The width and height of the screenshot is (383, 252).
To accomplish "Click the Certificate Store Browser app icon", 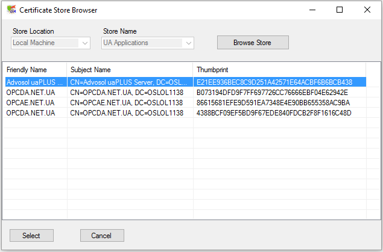I will 11,10.
